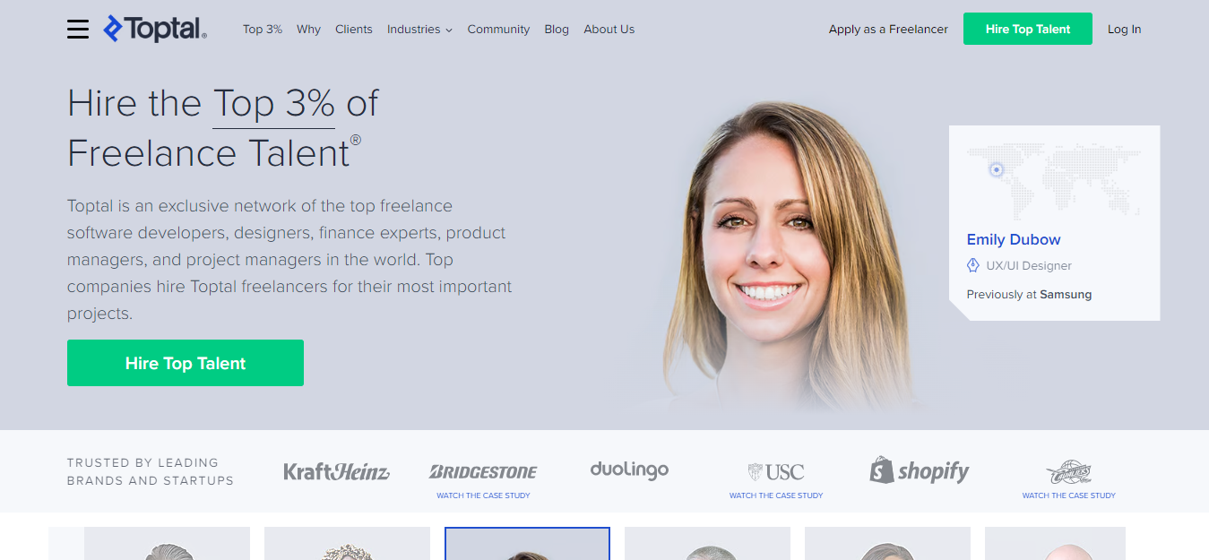Click header Hire Top Talent button
Image resolution: width=1209 pixels, height=560 pixels.
tap(1028, 29)
